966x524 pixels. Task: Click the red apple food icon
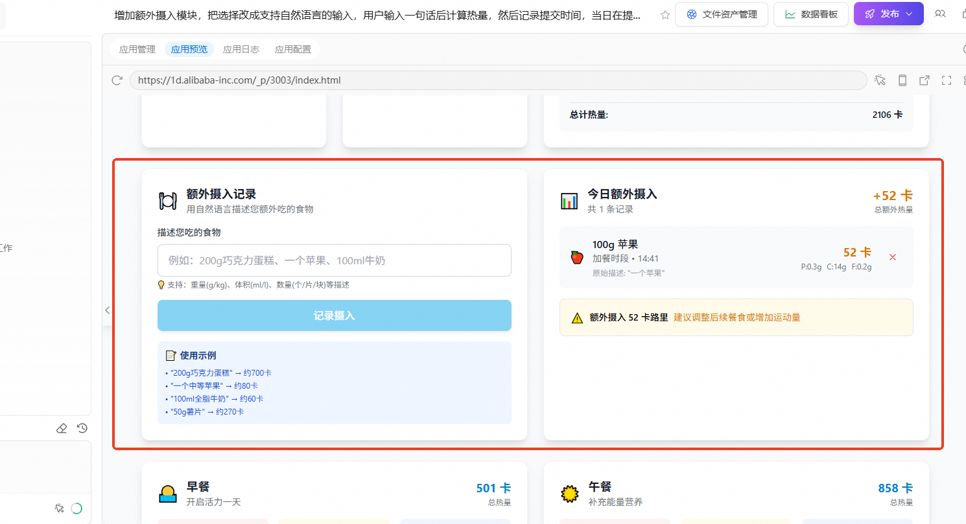pyautogui.click(x=577, y=257)
